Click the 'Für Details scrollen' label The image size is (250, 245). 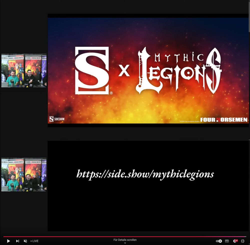point(125,240)
